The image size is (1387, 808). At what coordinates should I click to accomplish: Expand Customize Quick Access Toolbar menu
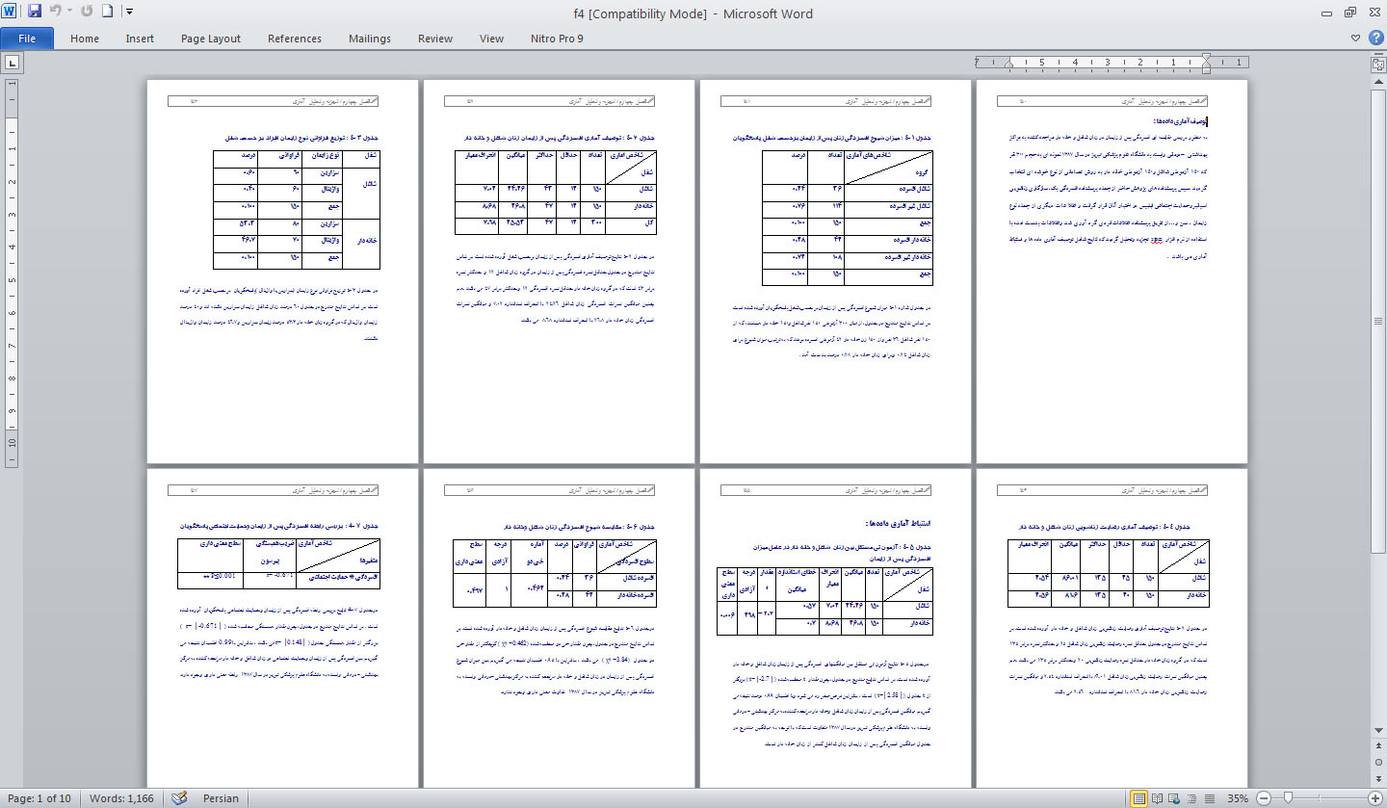click(x=130, y=13)
